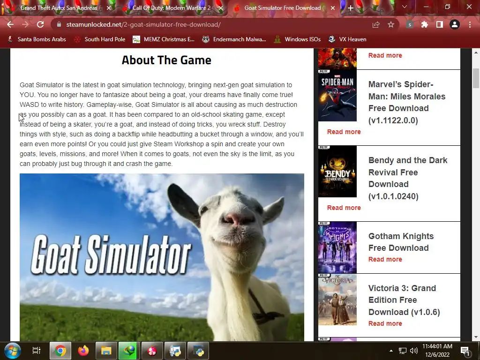
Task: Click the forward navigation arrow
Action: (25, 24)
